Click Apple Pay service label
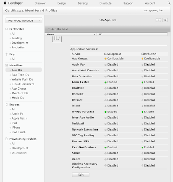The width and height of the screenshot is (173, 182). point(79,65)
